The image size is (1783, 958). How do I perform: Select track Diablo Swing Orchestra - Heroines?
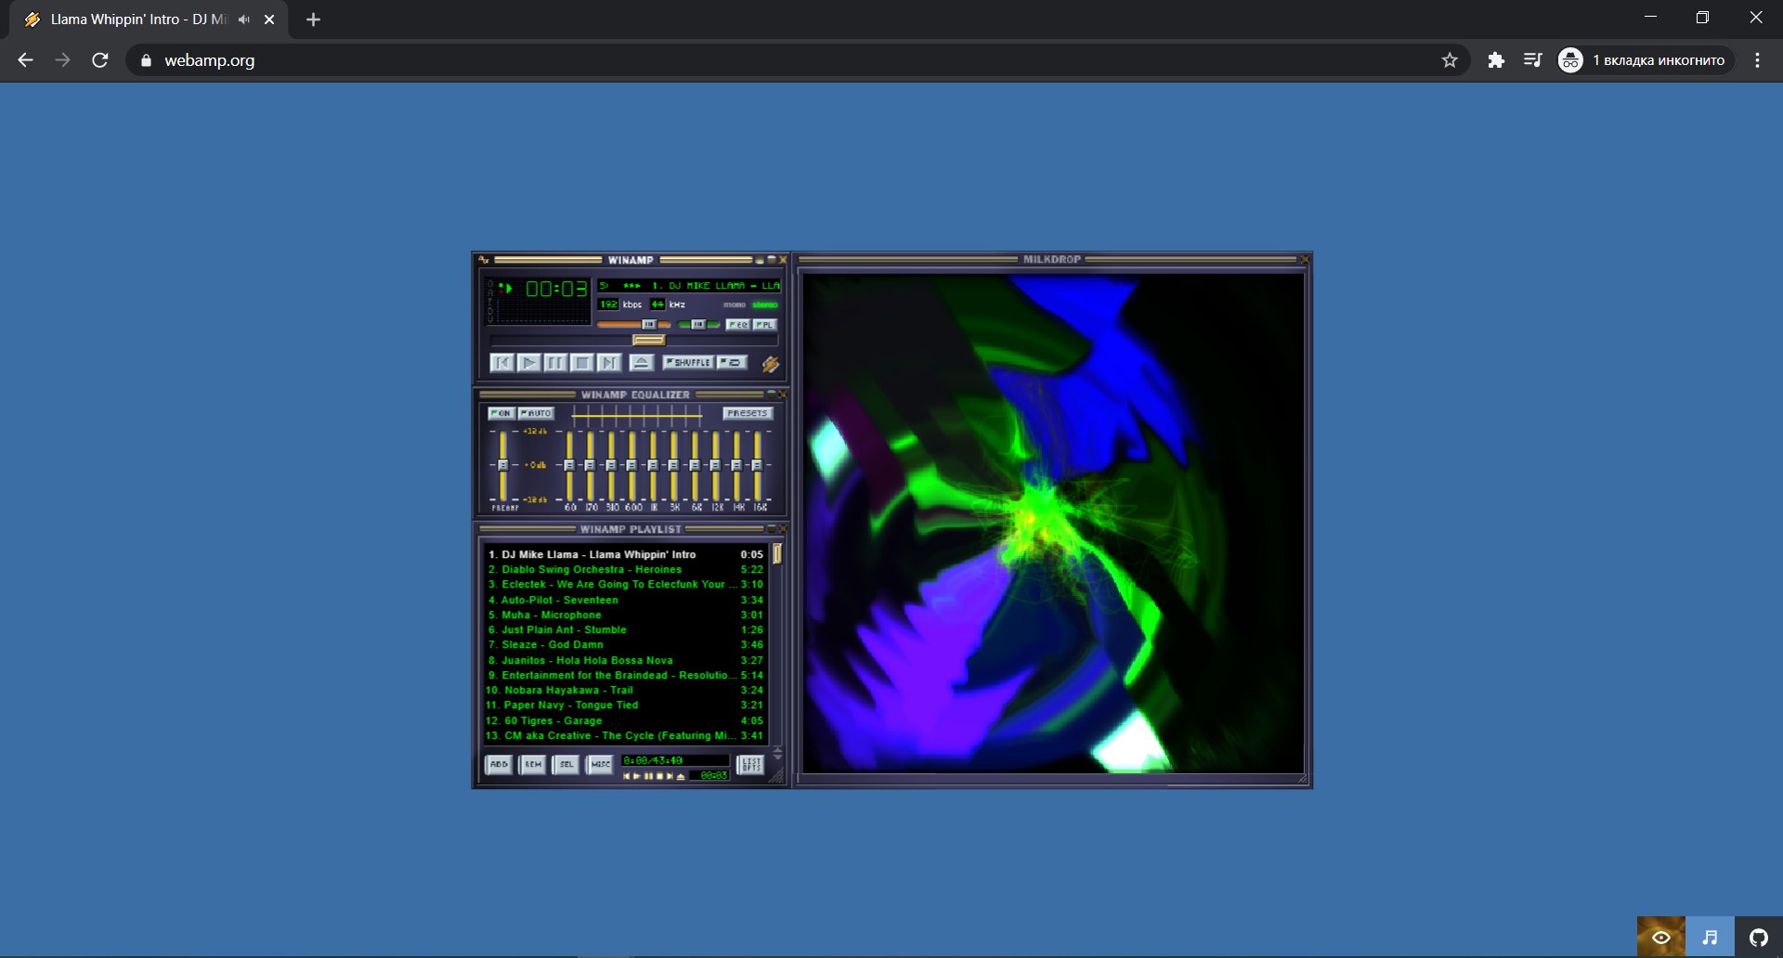click(x=625, y=570)
